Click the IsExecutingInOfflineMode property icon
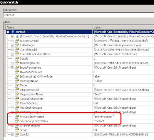 (17, 77)
